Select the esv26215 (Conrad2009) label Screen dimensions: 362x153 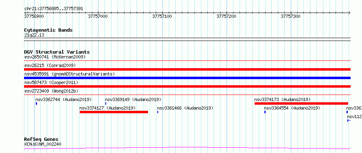coord(50,65)
